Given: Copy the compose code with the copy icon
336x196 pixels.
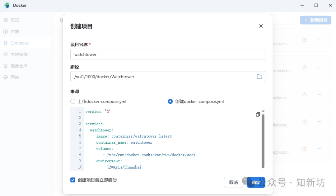Looking at the screenshot, I should (x=258, y=114).
